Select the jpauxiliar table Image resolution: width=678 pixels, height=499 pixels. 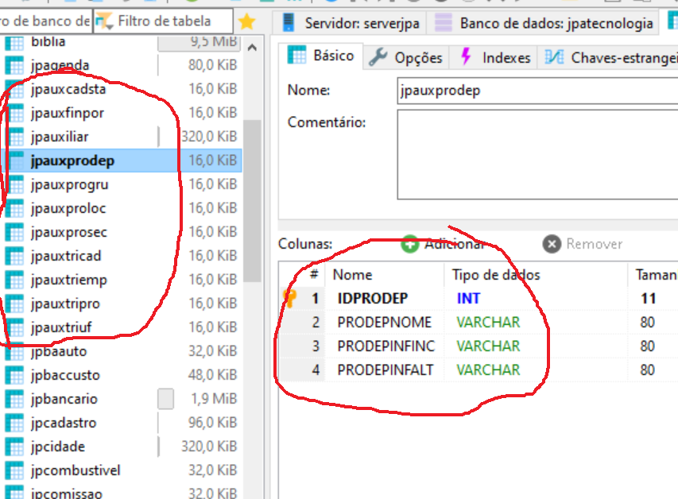(60, 137)
